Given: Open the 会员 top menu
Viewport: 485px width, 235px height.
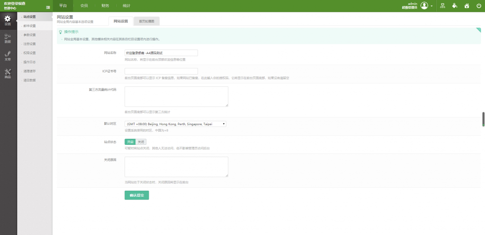Looking at the screenshot, I should coord(84,6).
